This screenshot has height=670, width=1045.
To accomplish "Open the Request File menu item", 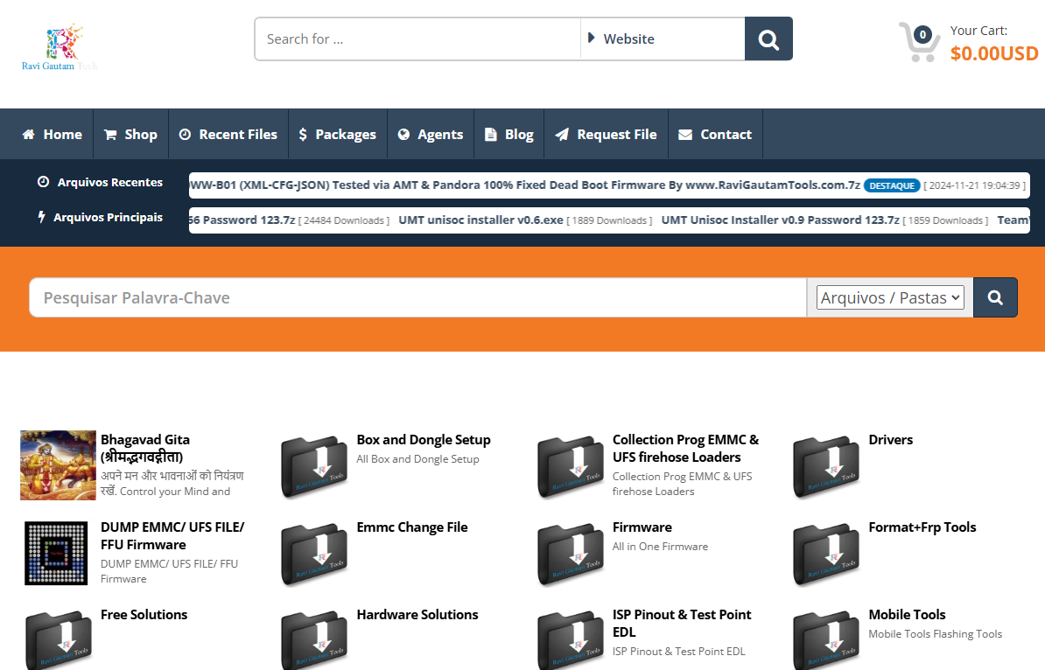I will click(606, 135).
